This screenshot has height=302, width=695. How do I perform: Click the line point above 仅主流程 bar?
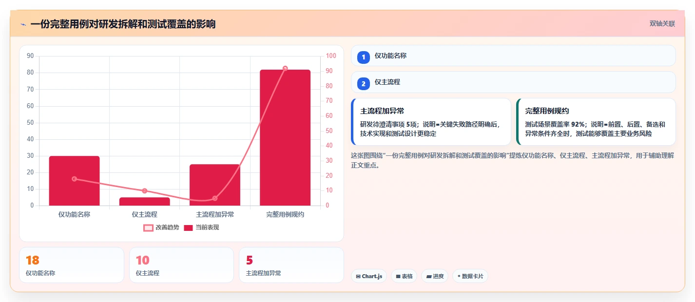(x=144, y=191)
